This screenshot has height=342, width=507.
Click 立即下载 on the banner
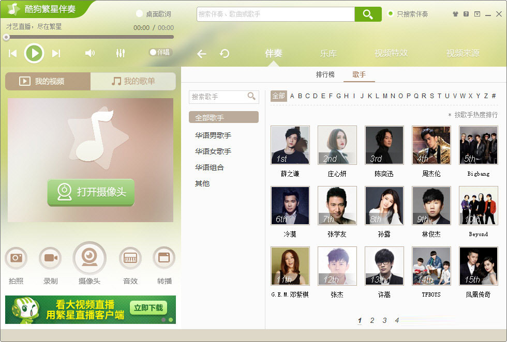(148, 308)
